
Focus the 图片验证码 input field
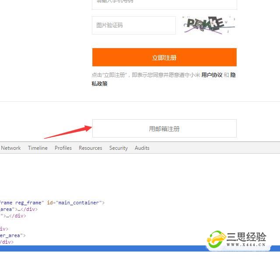[133, 25]
